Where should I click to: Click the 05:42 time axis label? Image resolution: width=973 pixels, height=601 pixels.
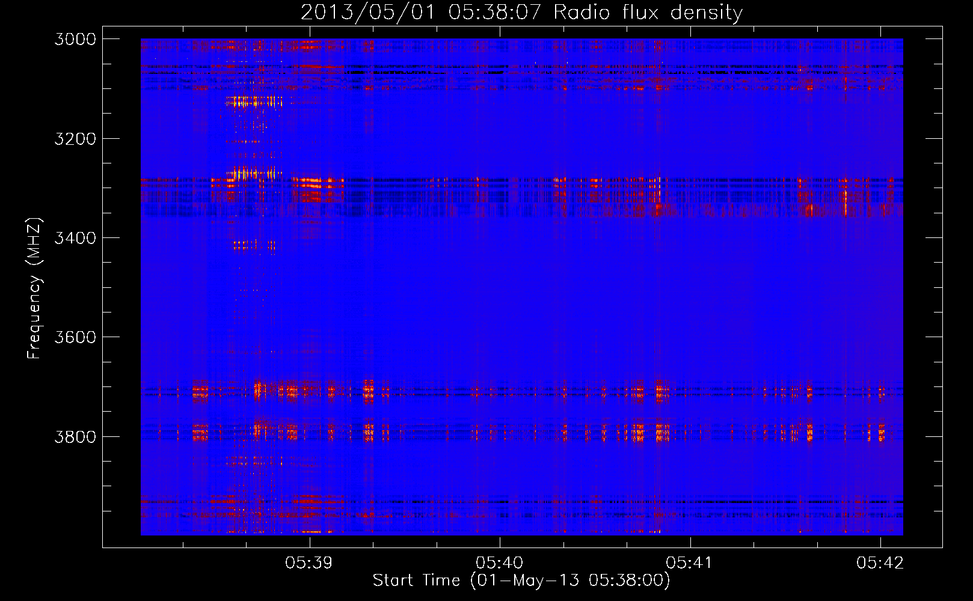[880, 563]
